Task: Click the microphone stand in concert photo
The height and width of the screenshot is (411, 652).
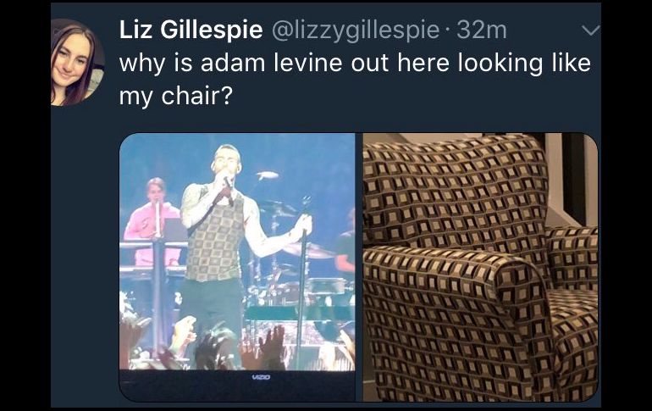Action: [x=304, y=283]
